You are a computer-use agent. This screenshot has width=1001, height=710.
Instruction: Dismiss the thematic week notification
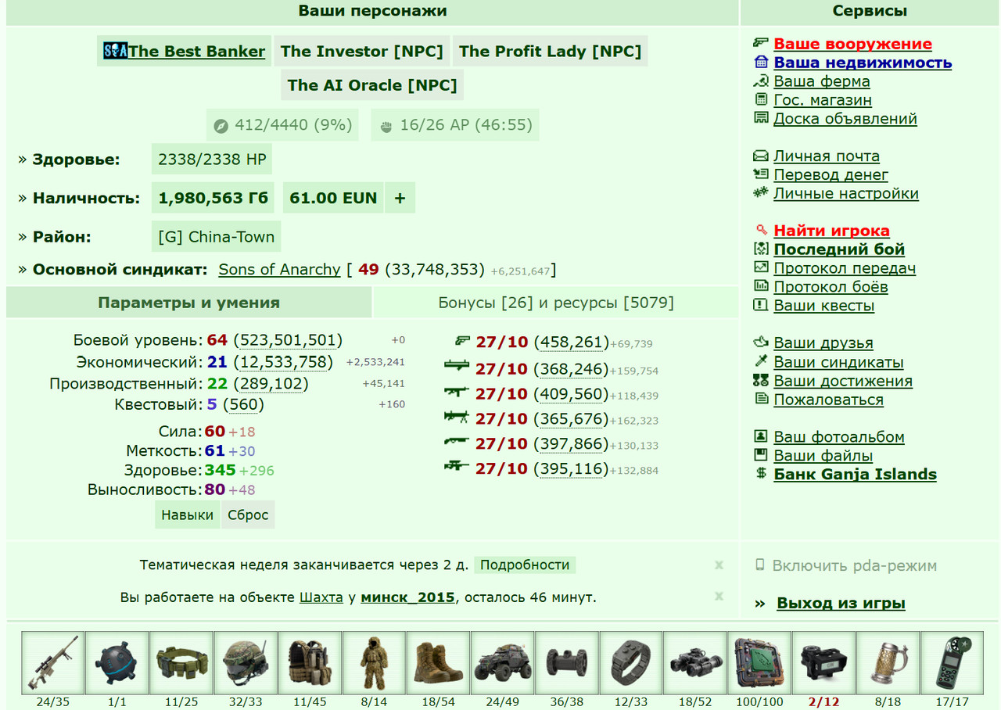(719, 565)
